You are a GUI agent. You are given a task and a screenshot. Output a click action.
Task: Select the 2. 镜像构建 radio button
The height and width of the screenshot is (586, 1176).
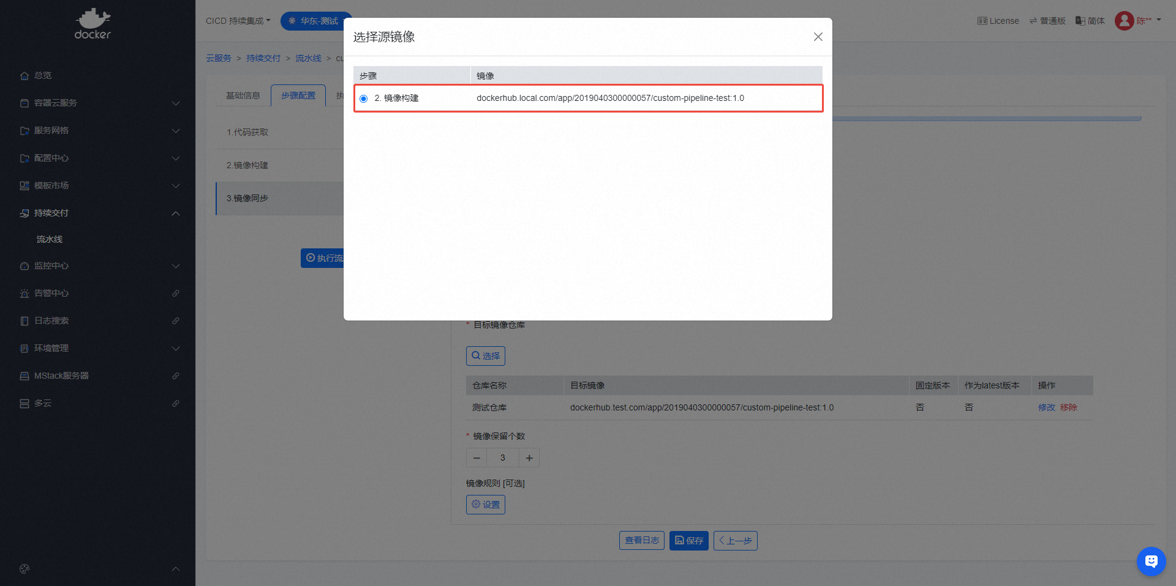[364, 98]
